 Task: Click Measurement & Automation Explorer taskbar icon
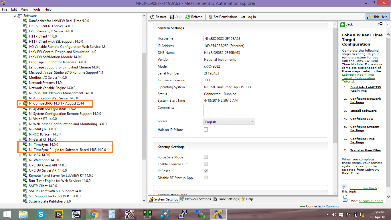pos(218,214)
